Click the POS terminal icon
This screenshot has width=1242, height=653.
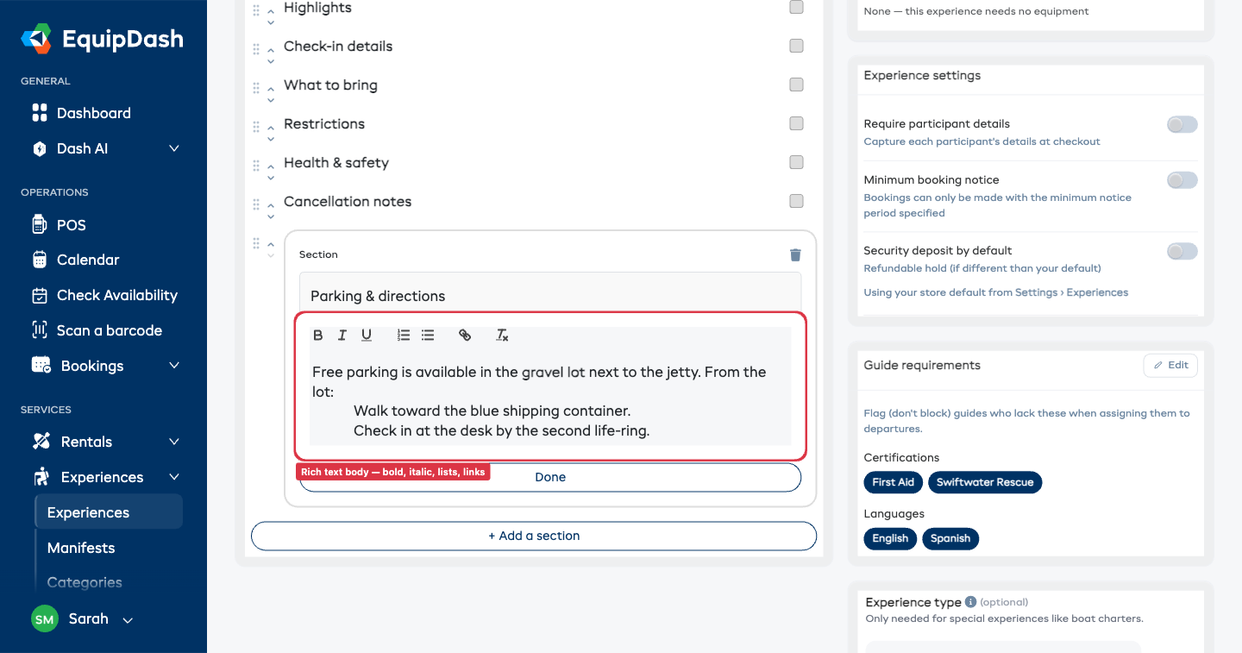click(x=39, y=225)
